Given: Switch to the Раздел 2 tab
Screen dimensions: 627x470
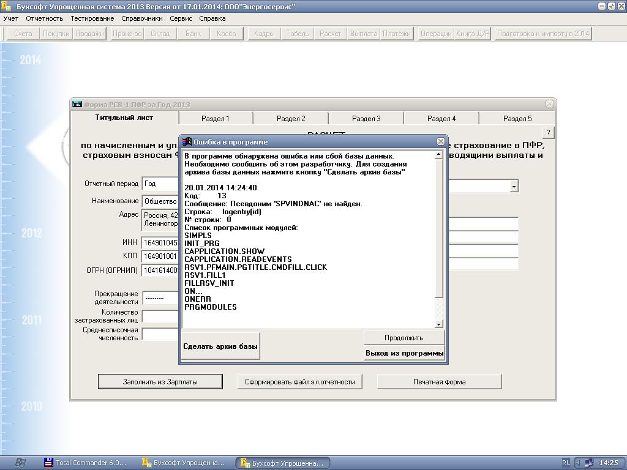Looking at the screenshot, I should click(x=291, y=119).
